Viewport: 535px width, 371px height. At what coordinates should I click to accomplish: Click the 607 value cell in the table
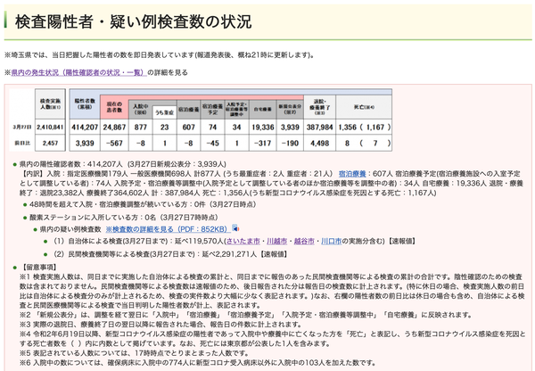click(x=188, y=127)
